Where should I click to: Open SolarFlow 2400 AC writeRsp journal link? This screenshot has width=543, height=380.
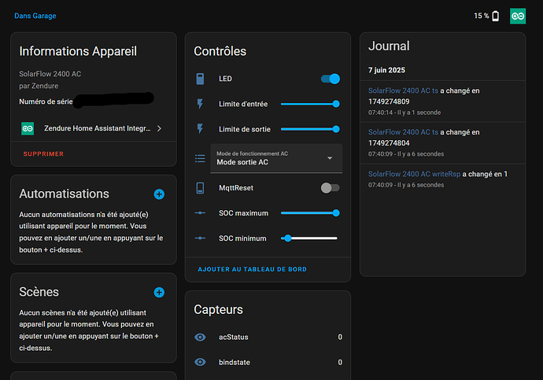click(x=414, y=174)
